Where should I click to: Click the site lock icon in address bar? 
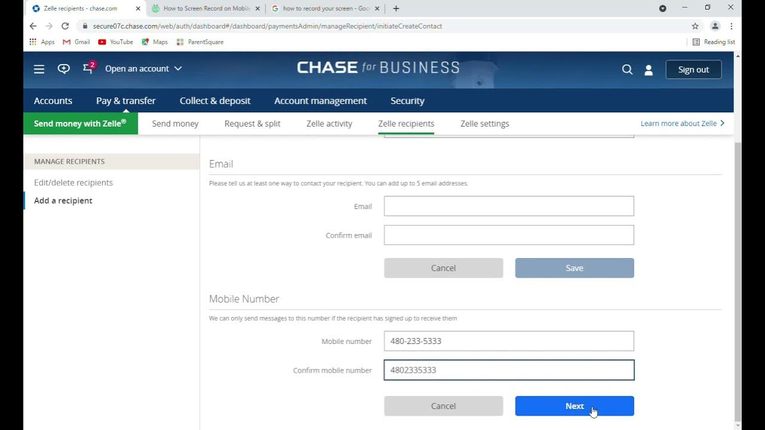(85, 26)
